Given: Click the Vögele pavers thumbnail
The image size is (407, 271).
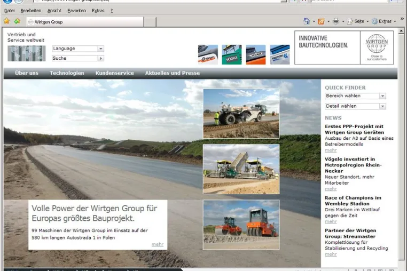Looking at the screenshot, I should click(241, 169).
